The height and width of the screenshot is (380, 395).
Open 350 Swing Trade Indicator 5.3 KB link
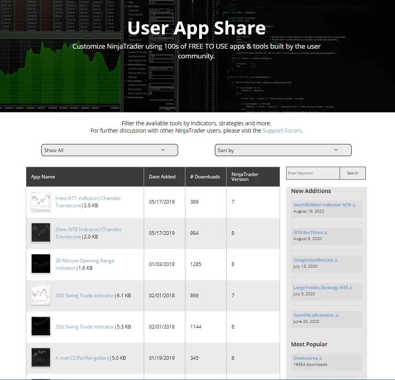(x=85, y=327)
